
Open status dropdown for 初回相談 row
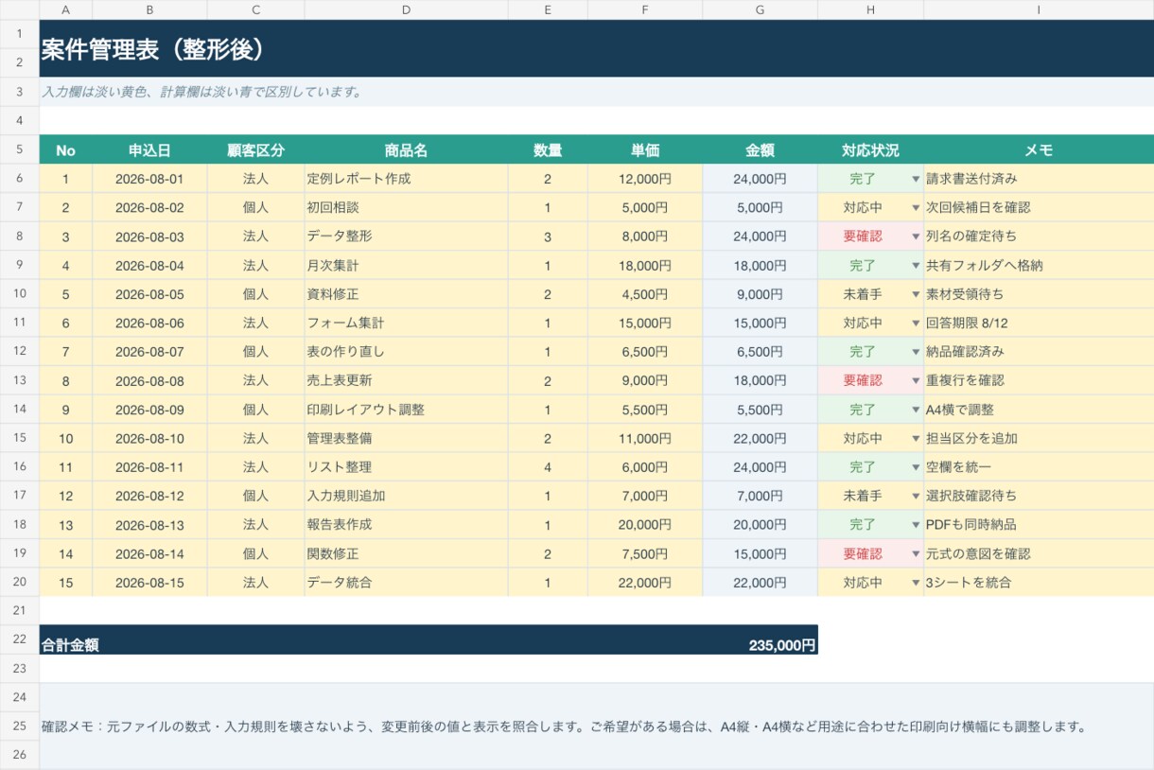(x=915, y=207)
